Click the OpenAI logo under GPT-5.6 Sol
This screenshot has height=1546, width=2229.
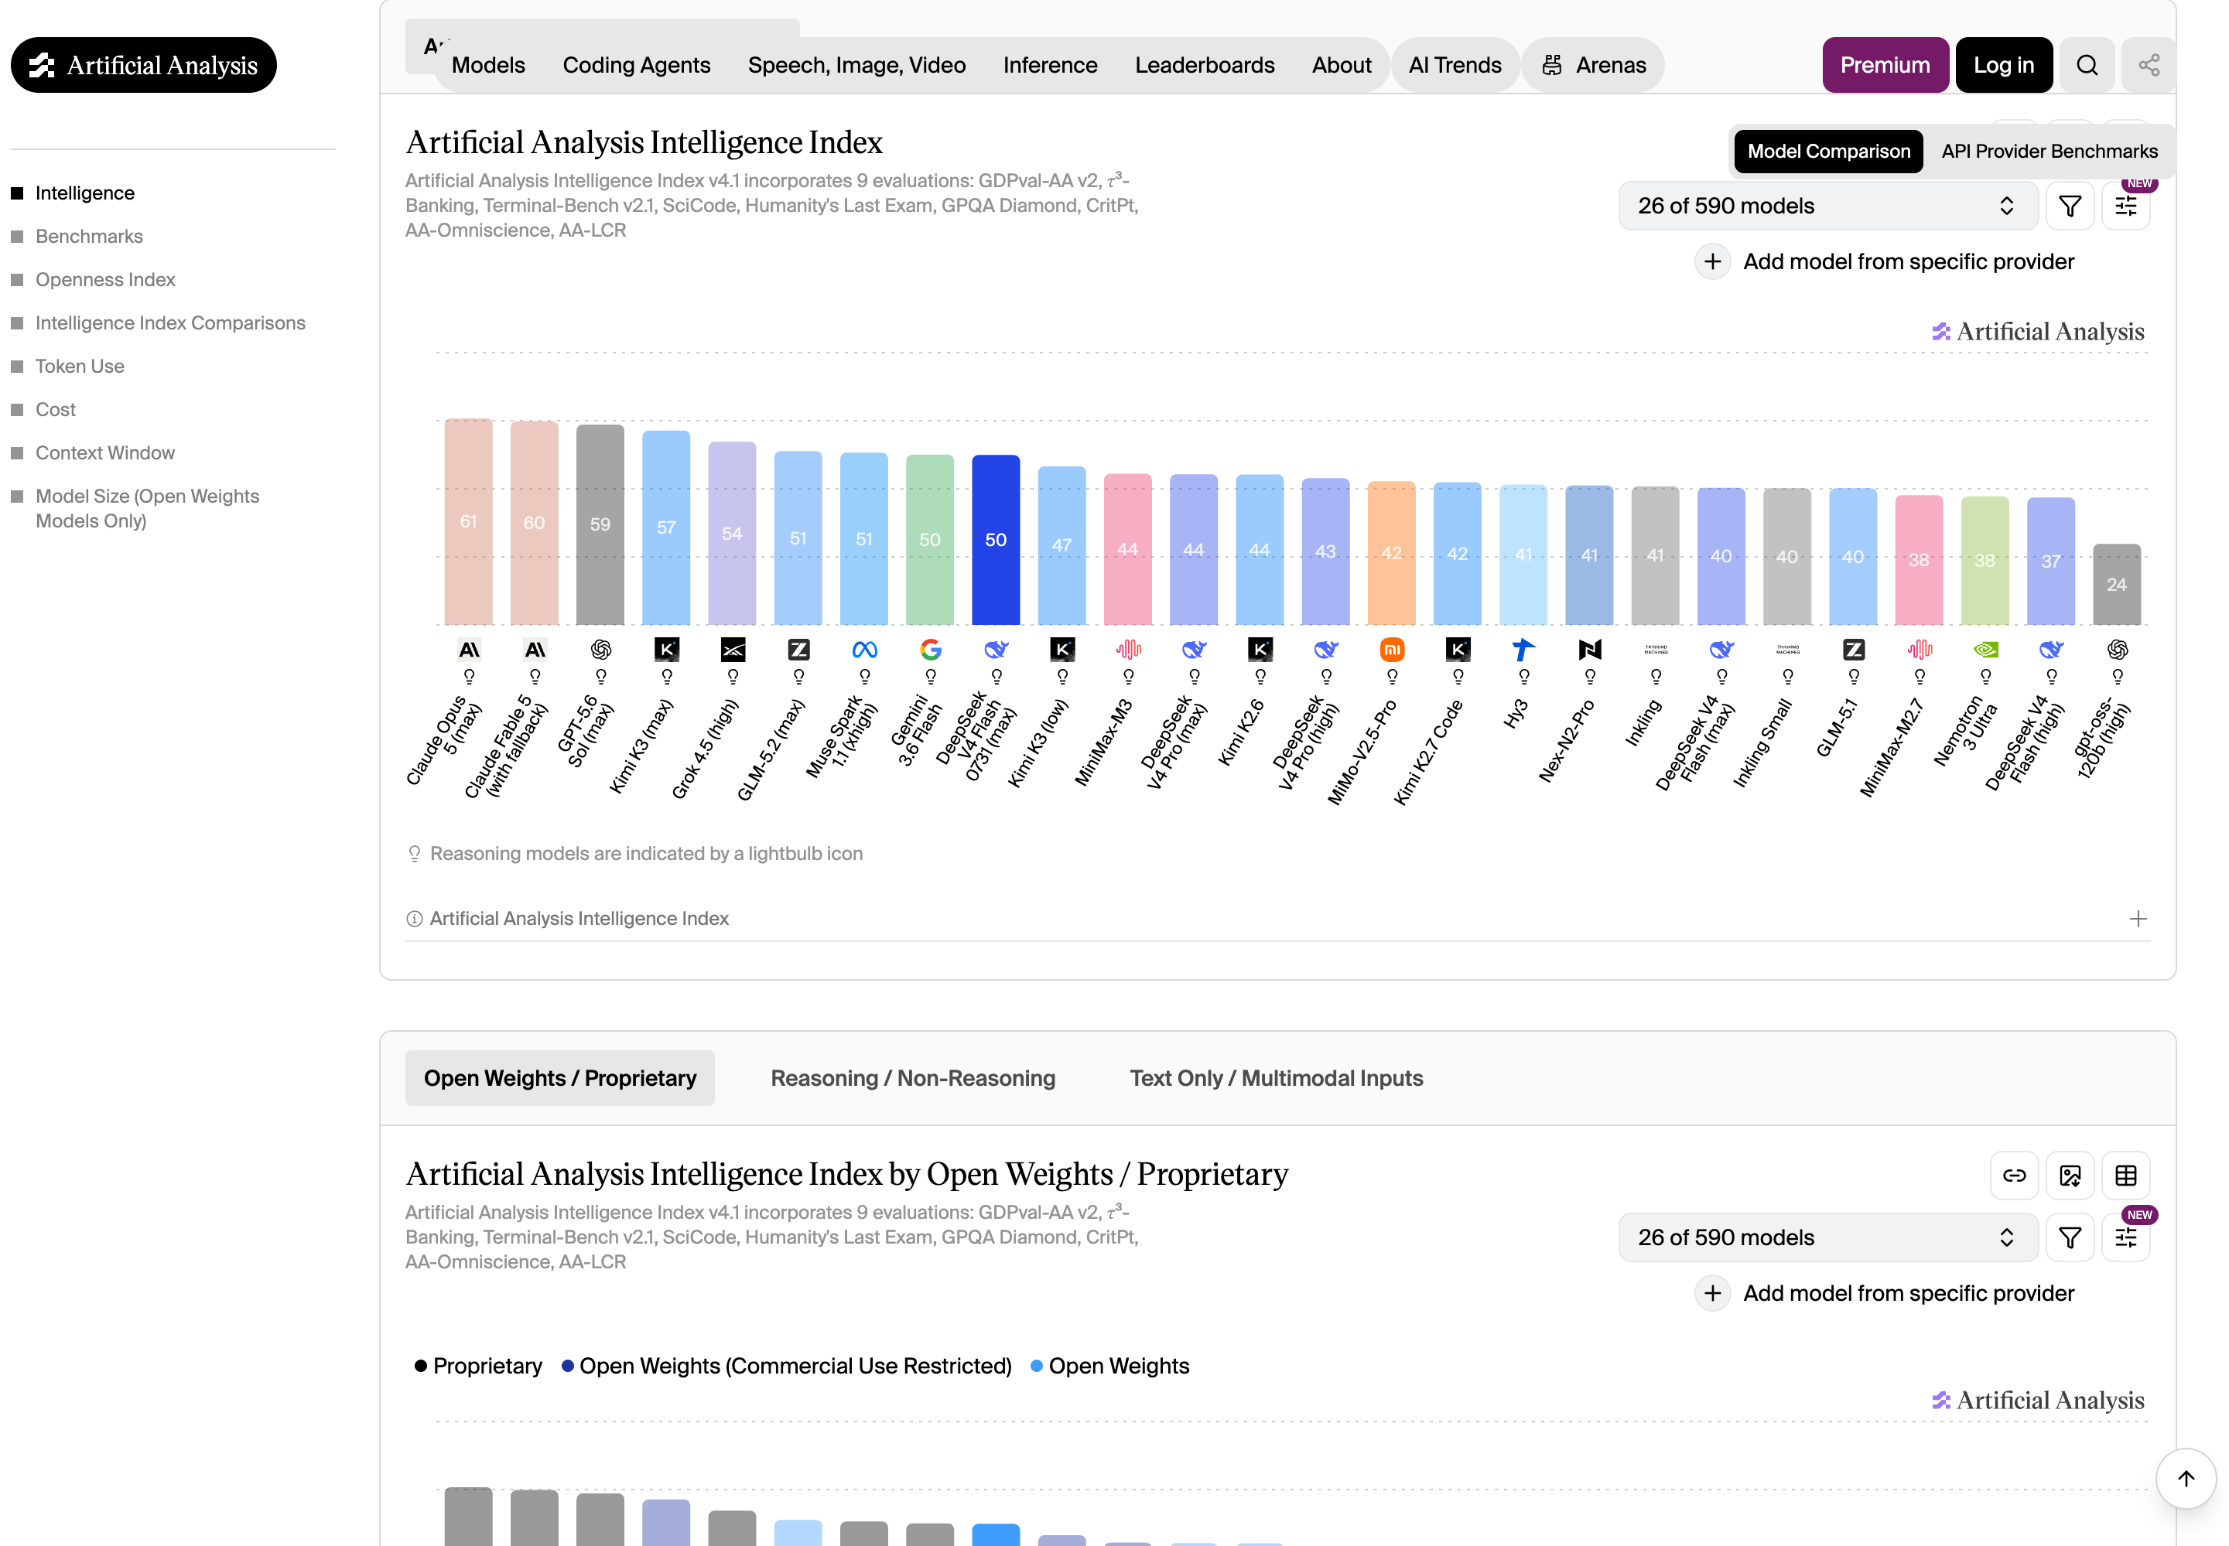[600, 650]
